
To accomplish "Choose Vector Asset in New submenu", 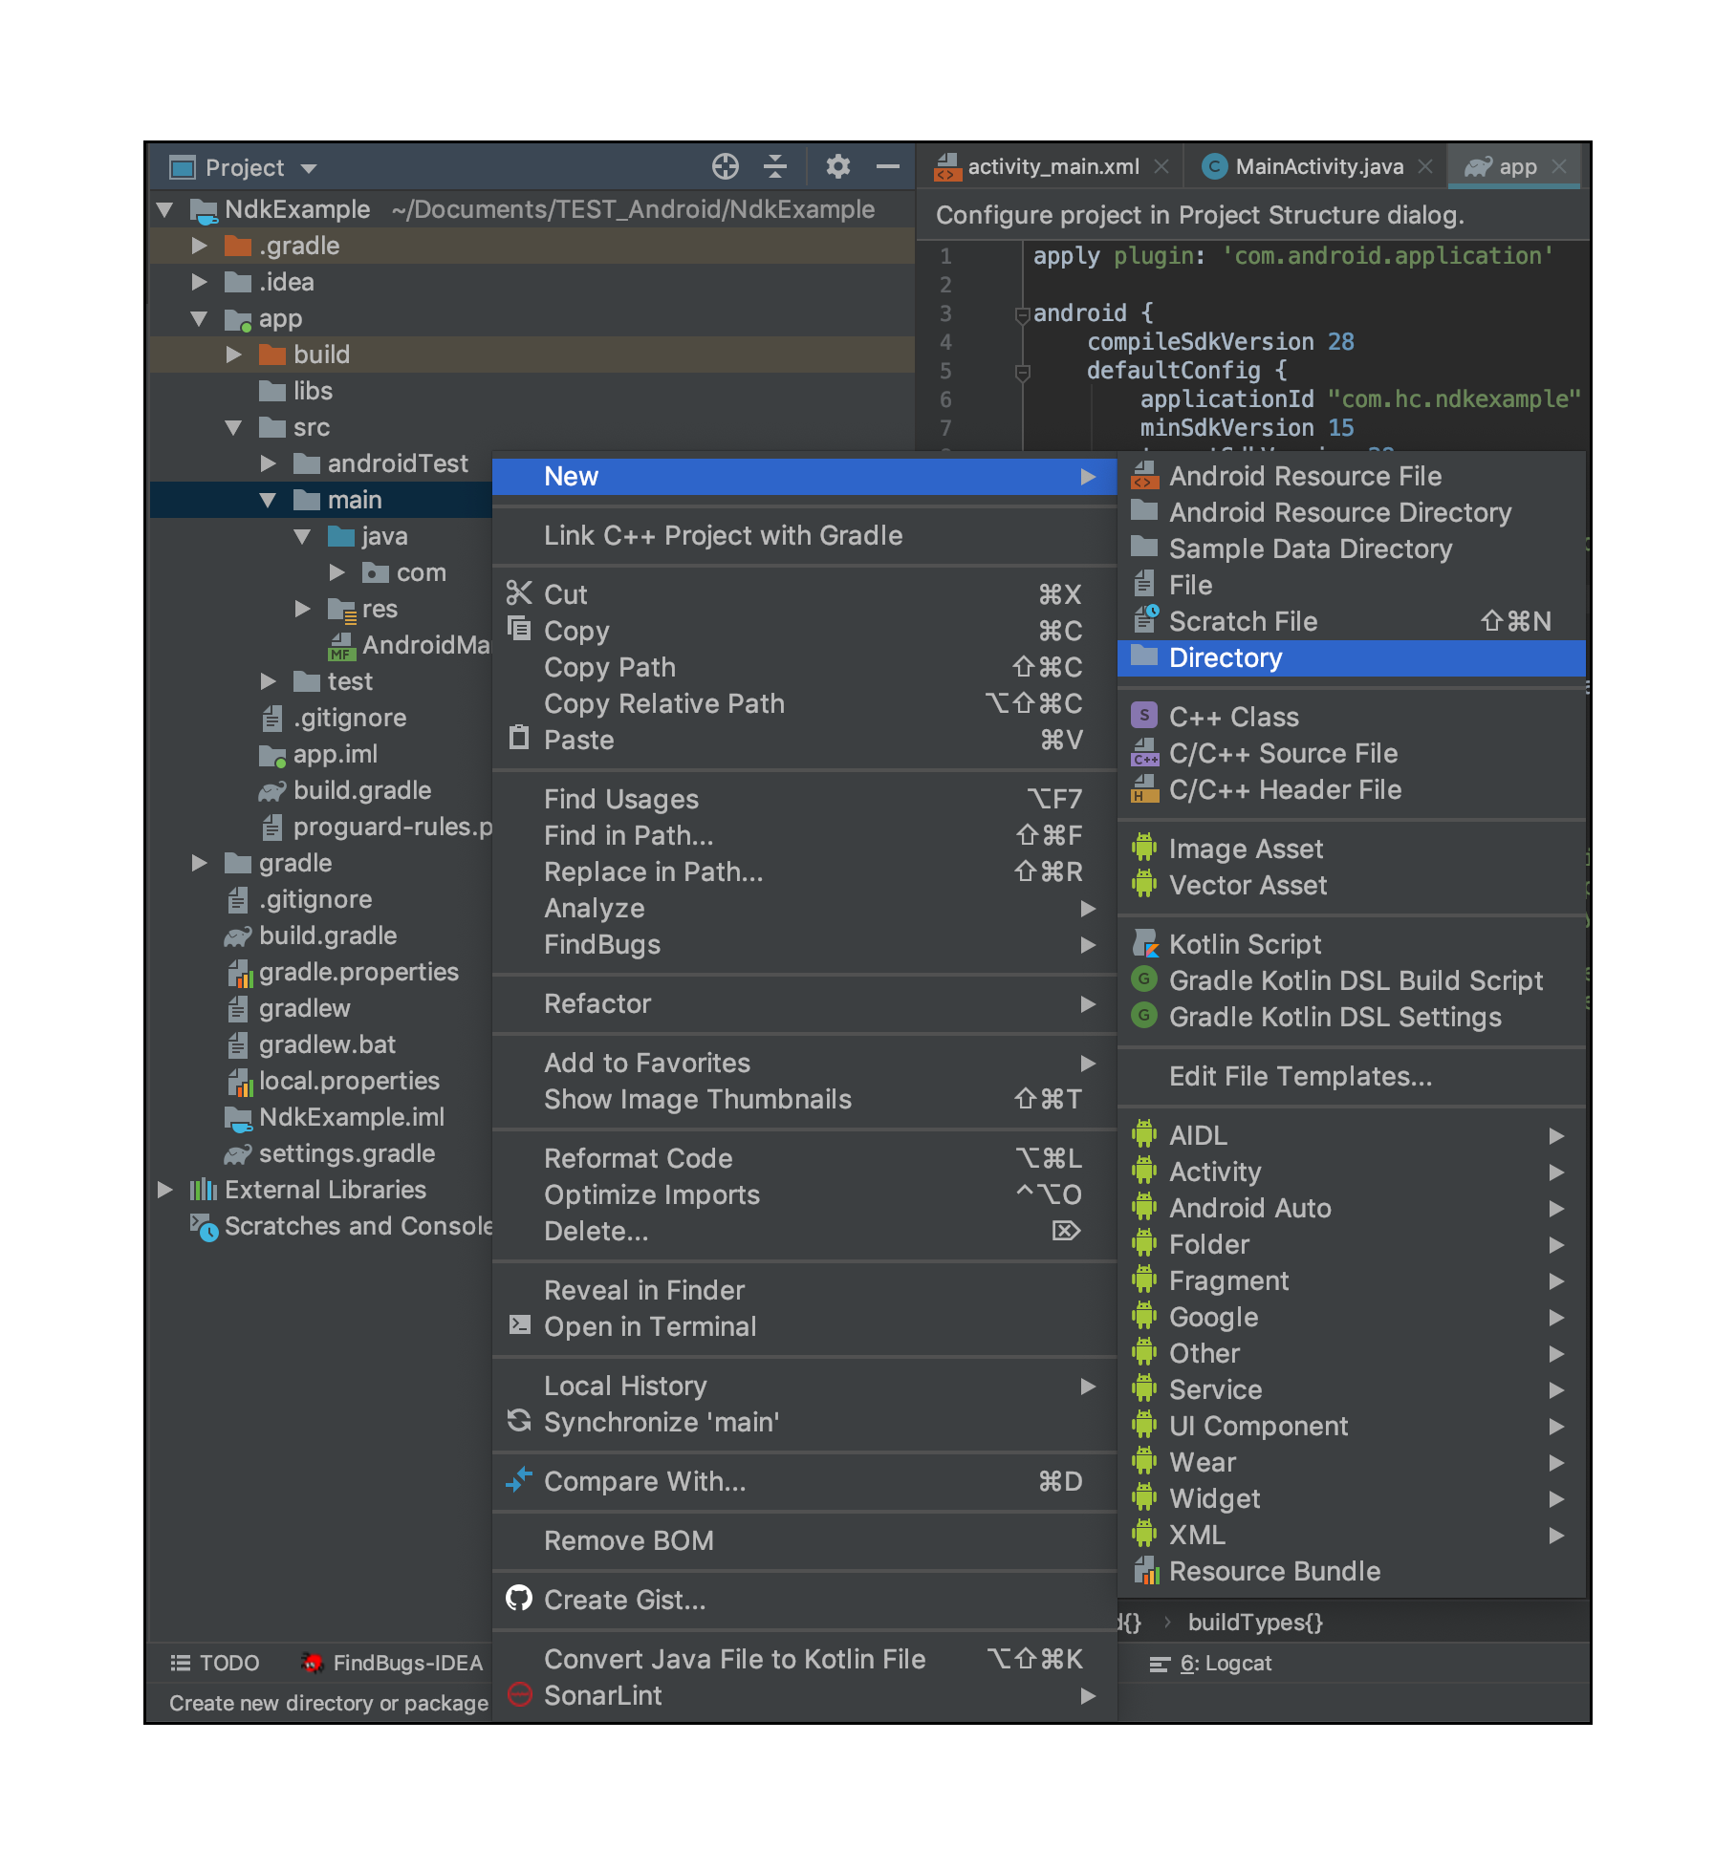I will 1351,885.
